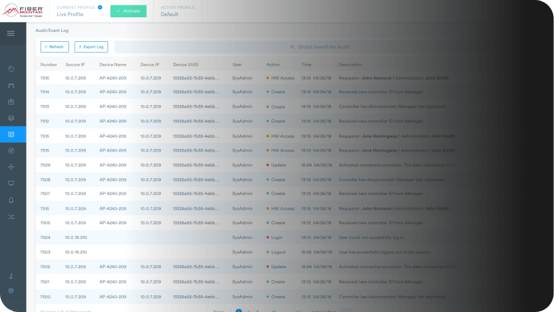Click the info badge beside Current Profile
The image size is (554, 312).
click(100, 7)
